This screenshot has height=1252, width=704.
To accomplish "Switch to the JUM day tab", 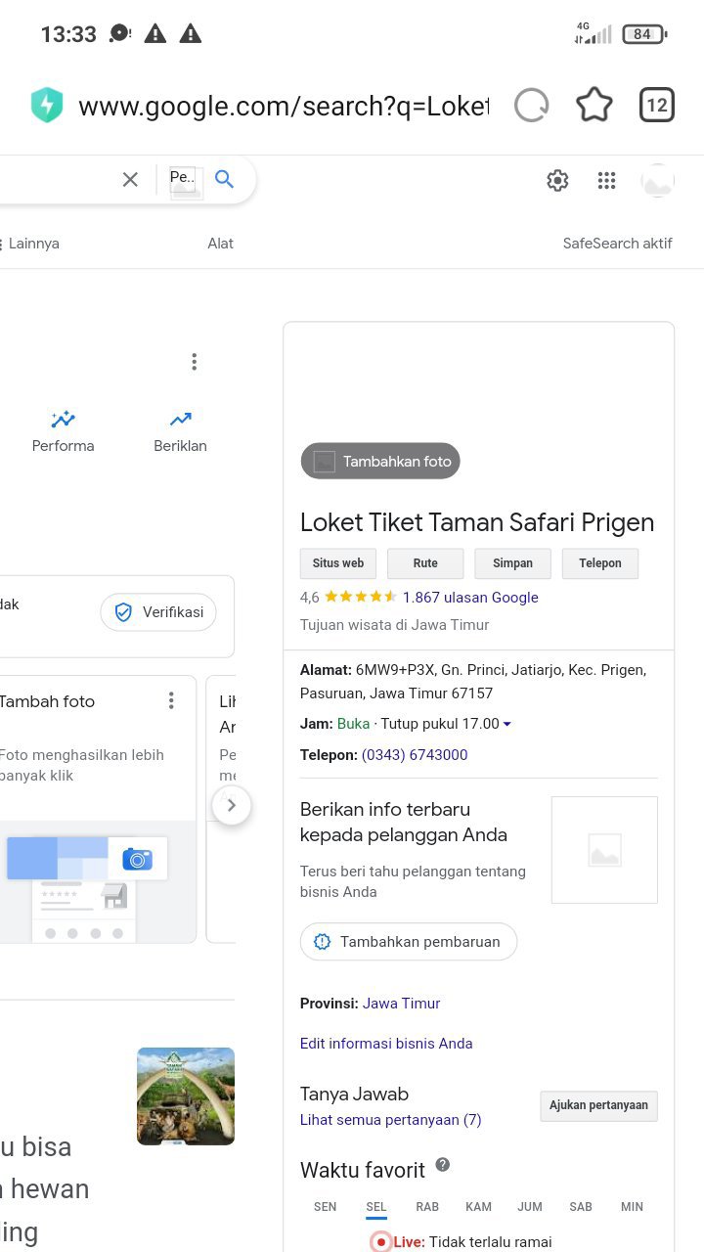I will 530,1207.
